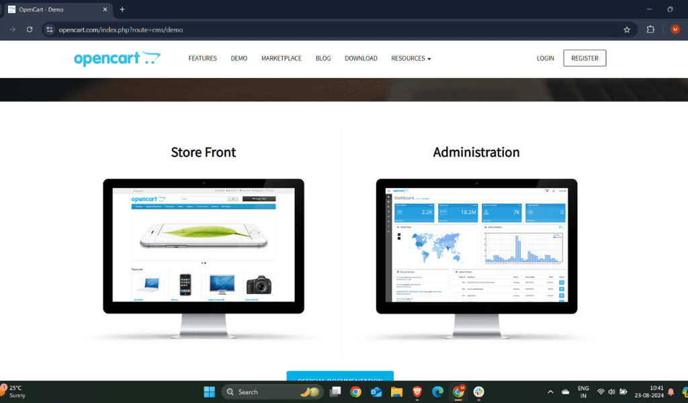
Task: Reload the page with the refresh icon
Action: 30,30
